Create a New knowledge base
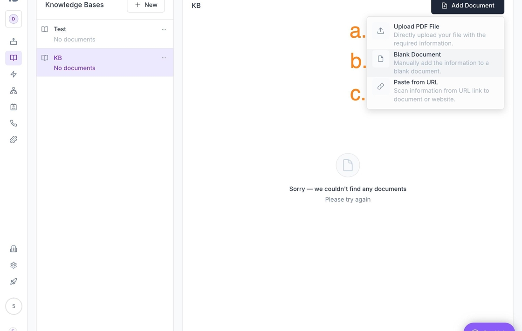Image resolution: width=522 pixels, height=331 pixels. click(146, 5)
